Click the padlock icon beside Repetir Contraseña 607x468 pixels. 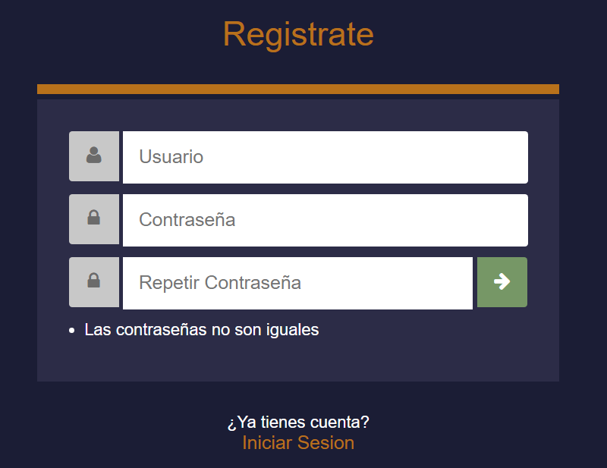(94, 281)
